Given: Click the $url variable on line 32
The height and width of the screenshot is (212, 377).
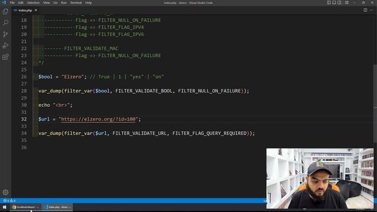Looking at the screenshot, I should [x=44, y=119].
